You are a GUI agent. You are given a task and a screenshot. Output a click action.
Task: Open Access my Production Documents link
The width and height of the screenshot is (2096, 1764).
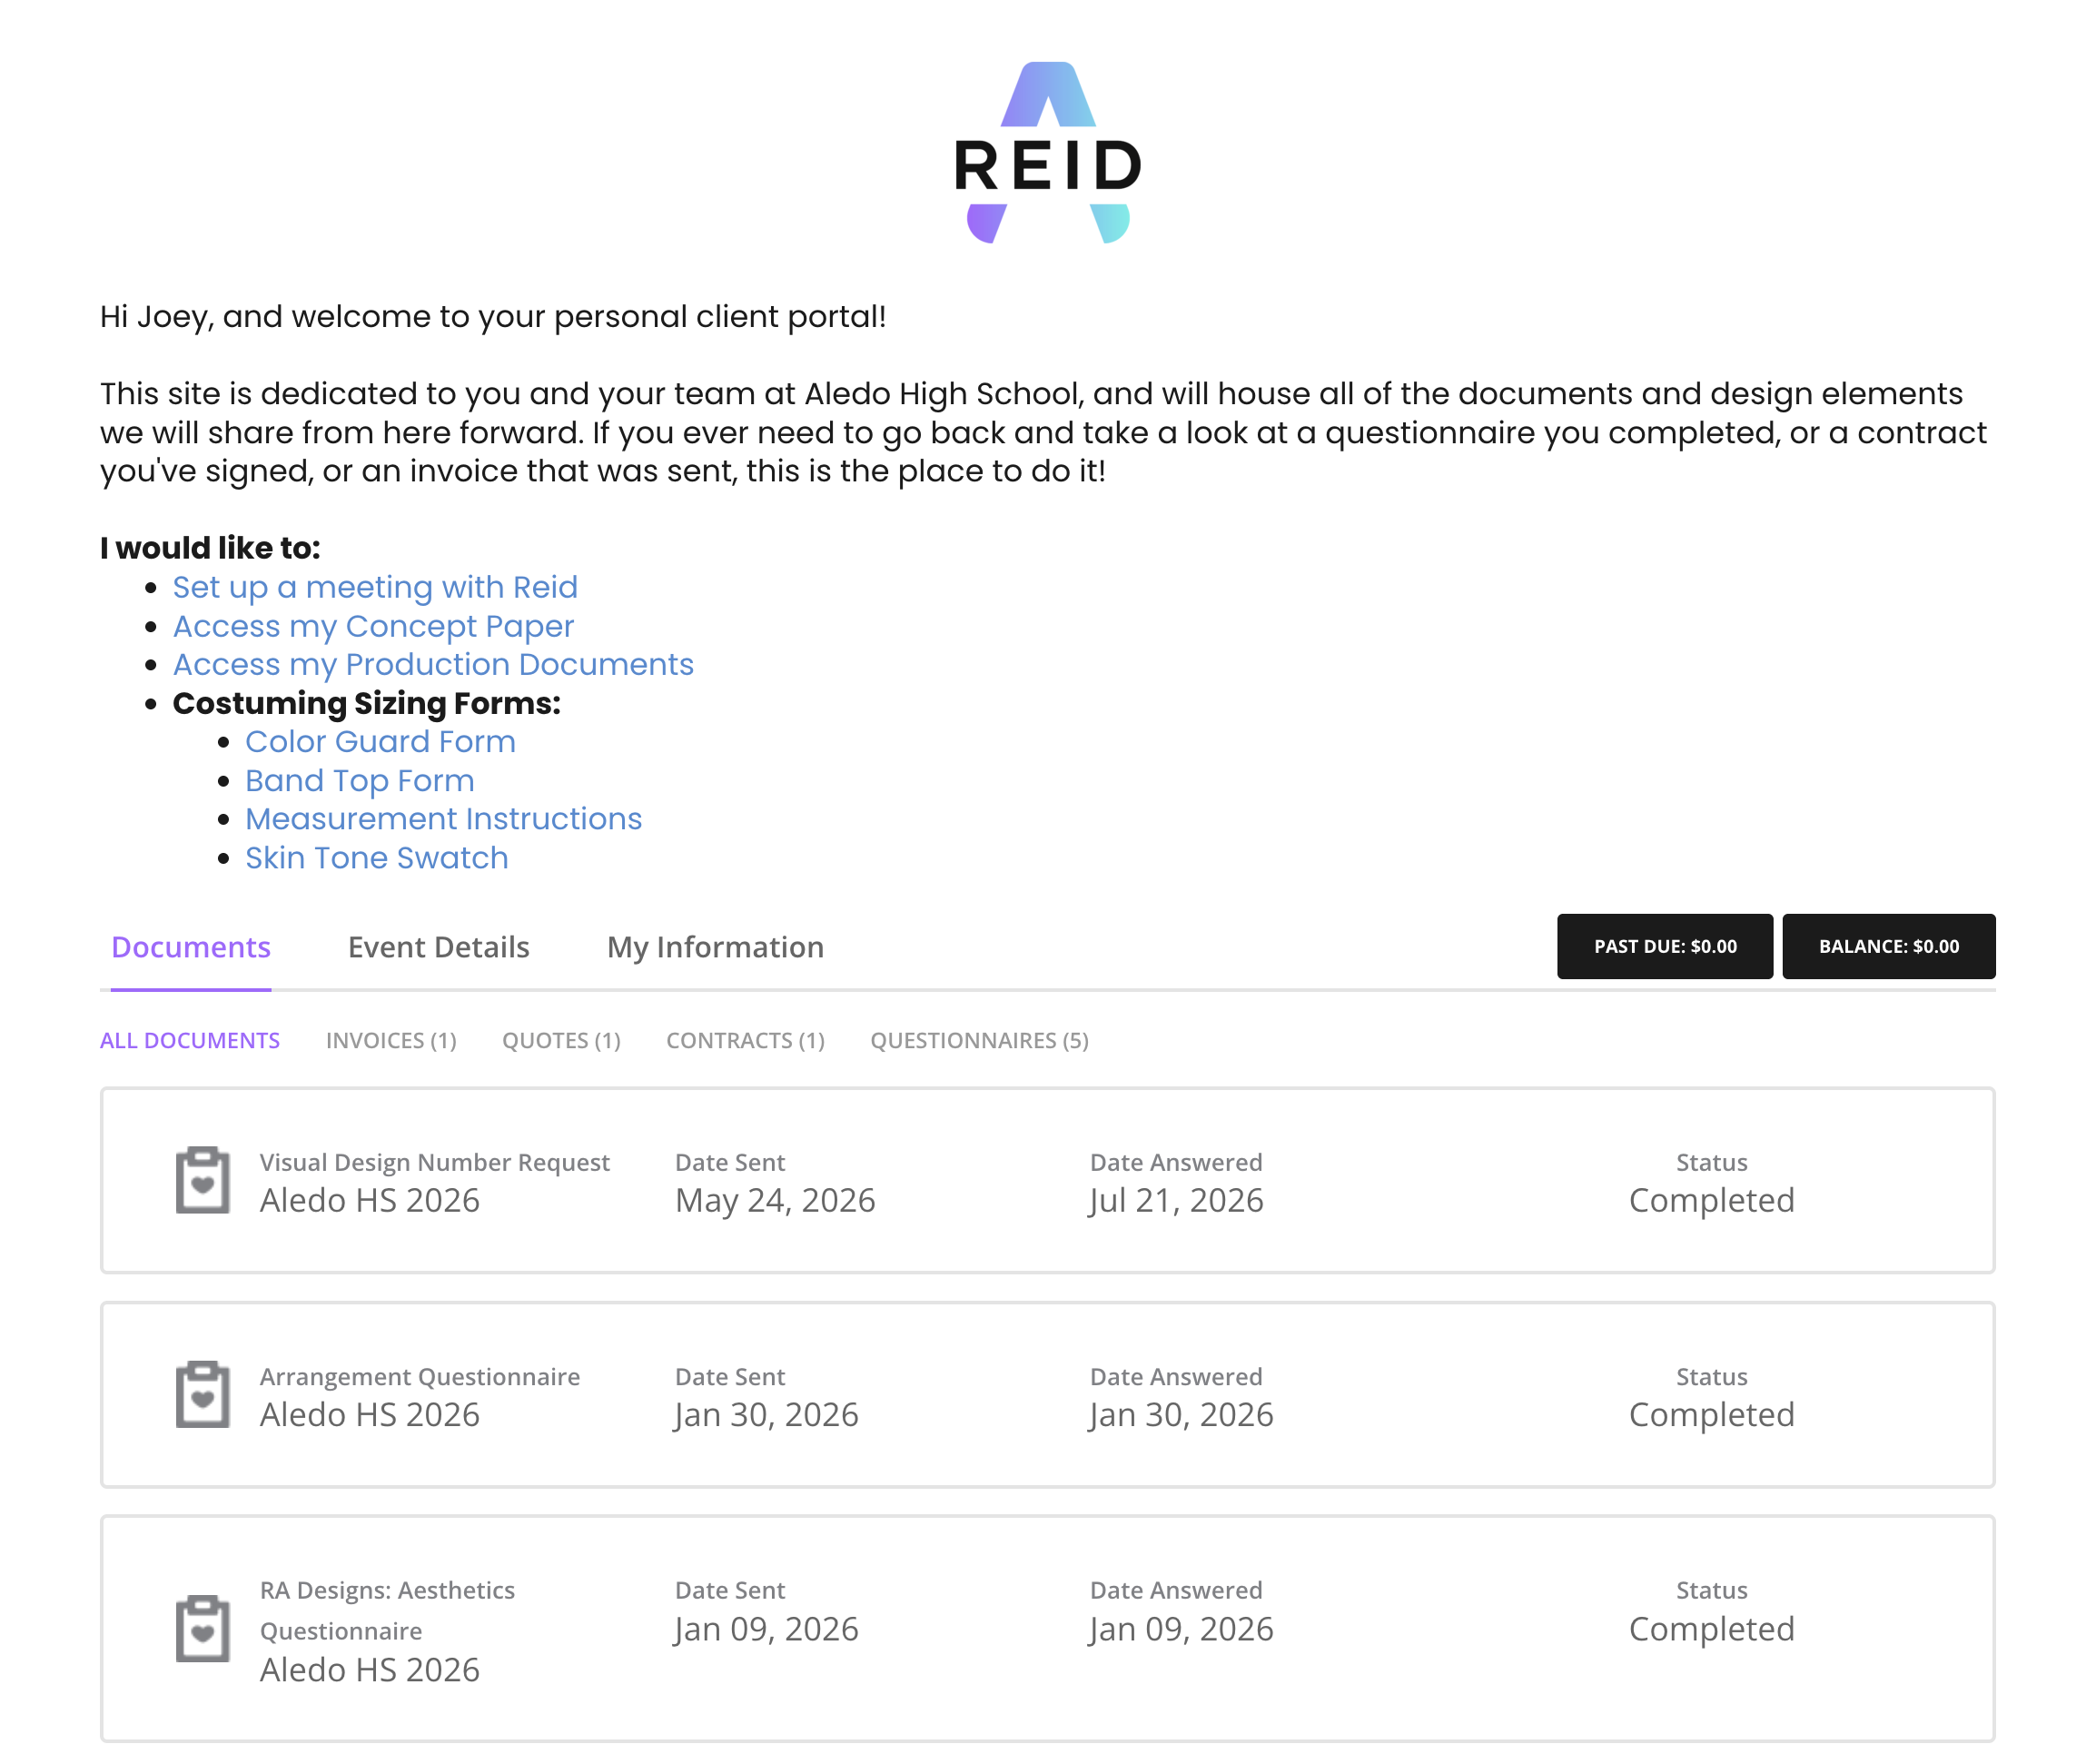click(433, 664)
